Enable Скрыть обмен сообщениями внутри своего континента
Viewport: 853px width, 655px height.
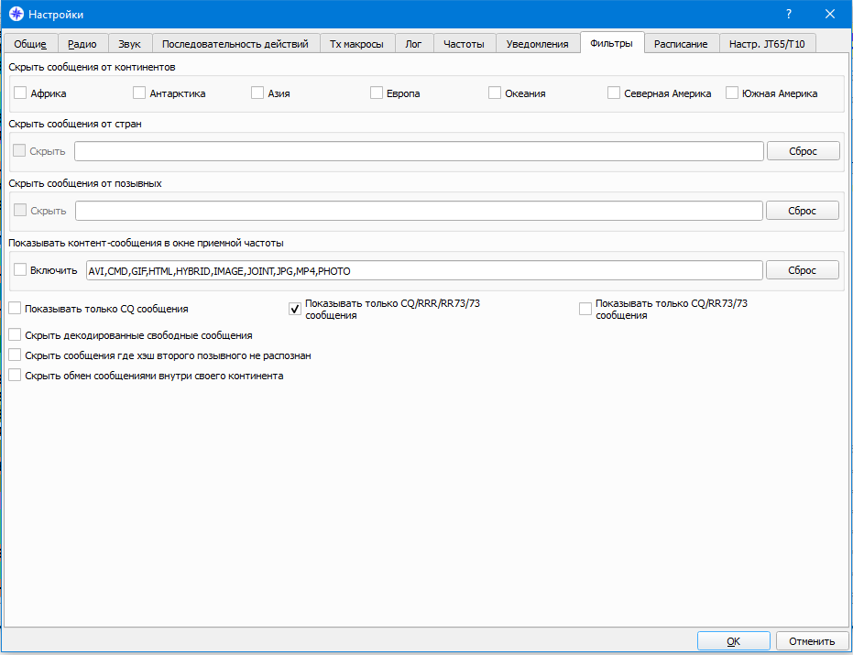click(16, 376)
